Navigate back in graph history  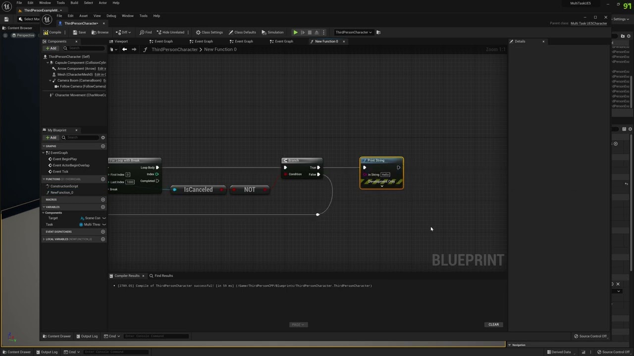pos(124,49)
